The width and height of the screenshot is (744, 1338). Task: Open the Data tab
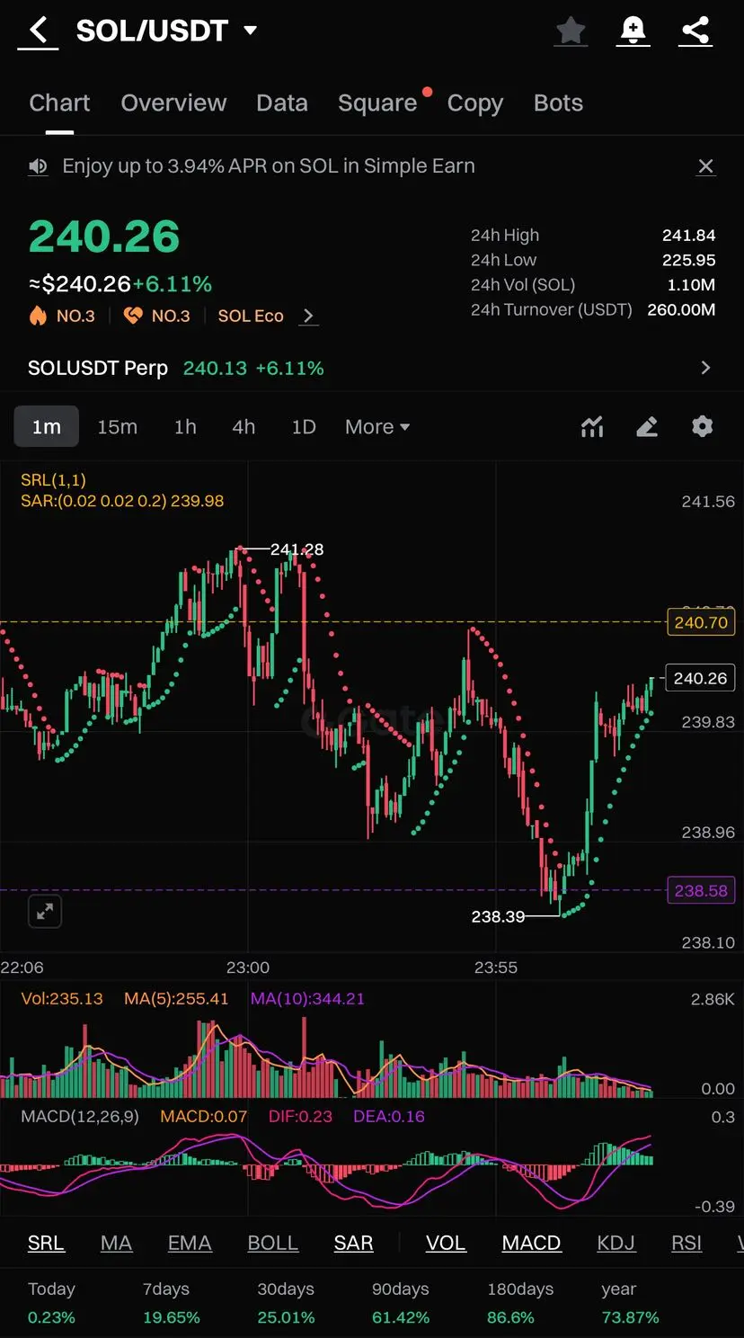(282, 103)
